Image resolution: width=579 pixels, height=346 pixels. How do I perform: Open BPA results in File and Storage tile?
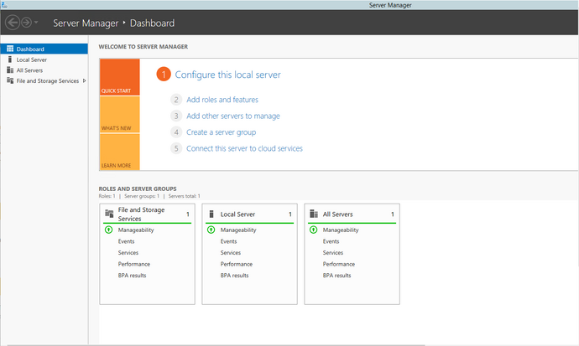coord(133,276)
